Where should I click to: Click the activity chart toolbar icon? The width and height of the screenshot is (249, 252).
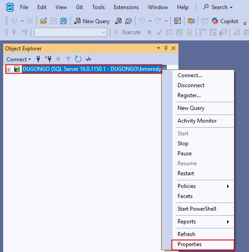[178, 21]
